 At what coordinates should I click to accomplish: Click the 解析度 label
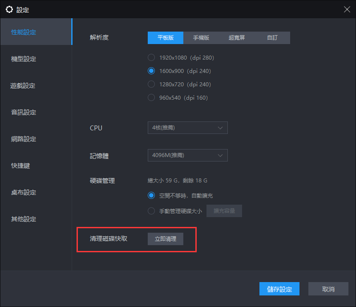pyautogui.click(x=99, y=37)
